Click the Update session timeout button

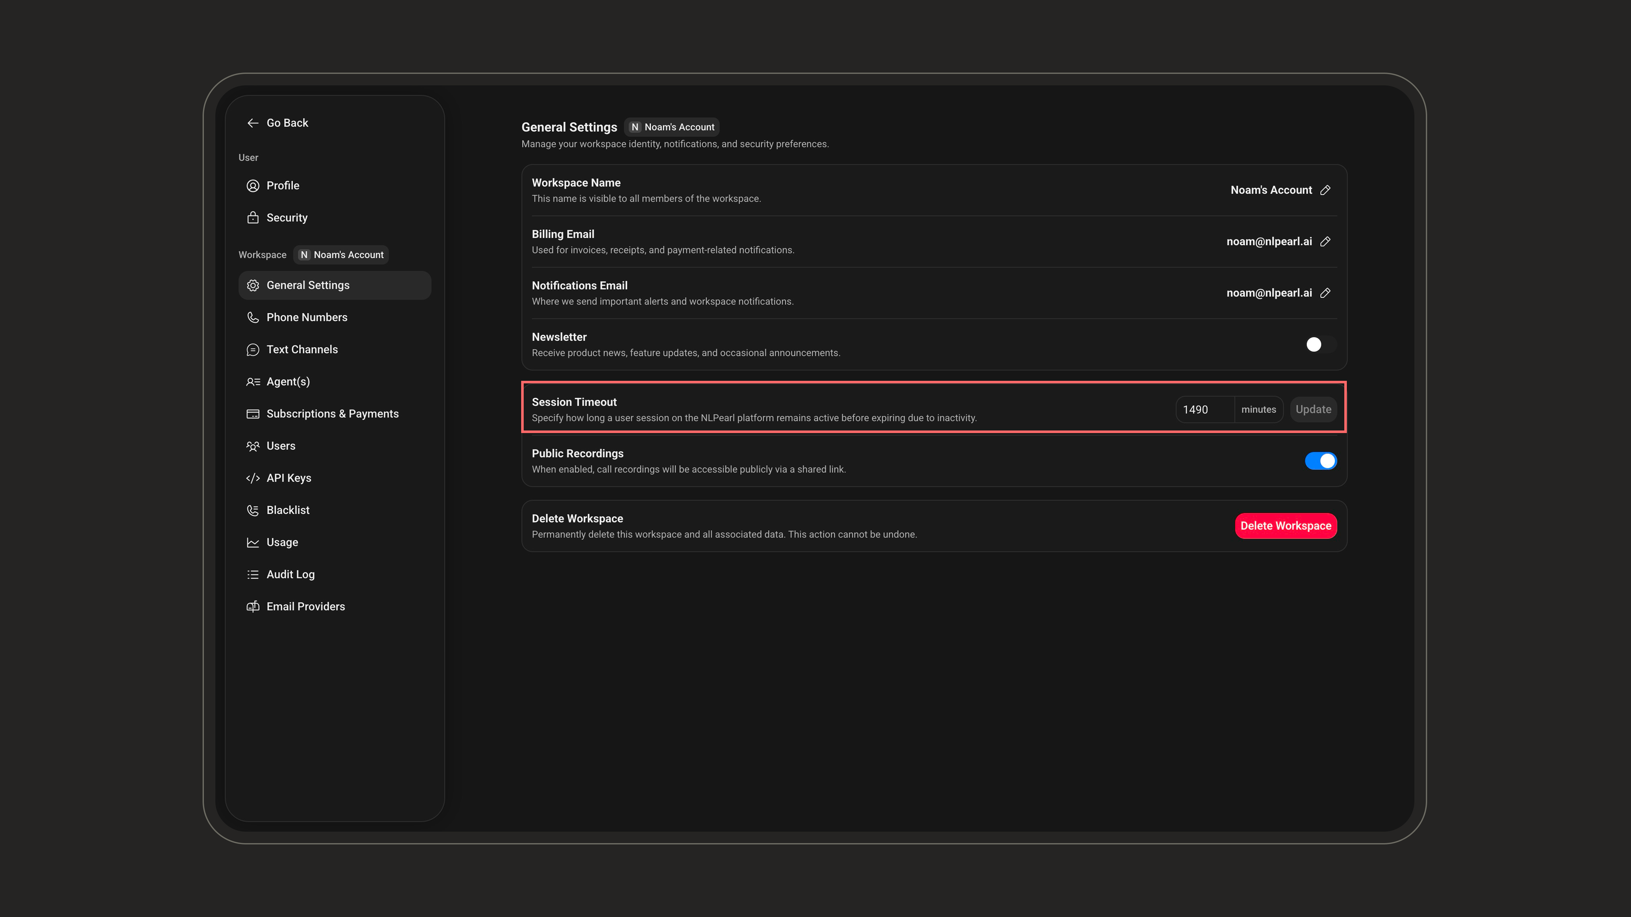click(1313, 409)
